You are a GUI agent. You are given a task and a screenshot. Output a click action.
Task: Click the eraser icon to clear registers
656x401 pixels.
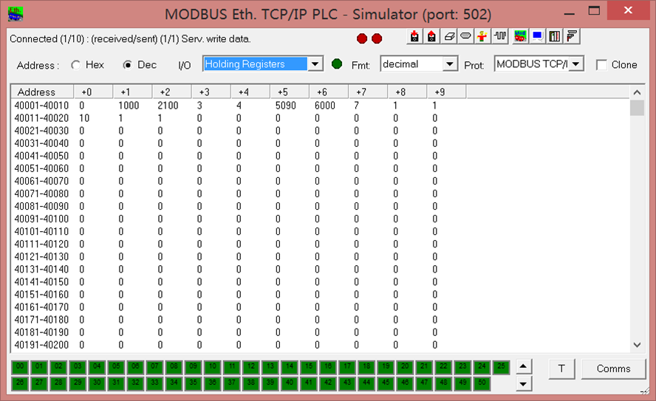[x=449, y=37]
